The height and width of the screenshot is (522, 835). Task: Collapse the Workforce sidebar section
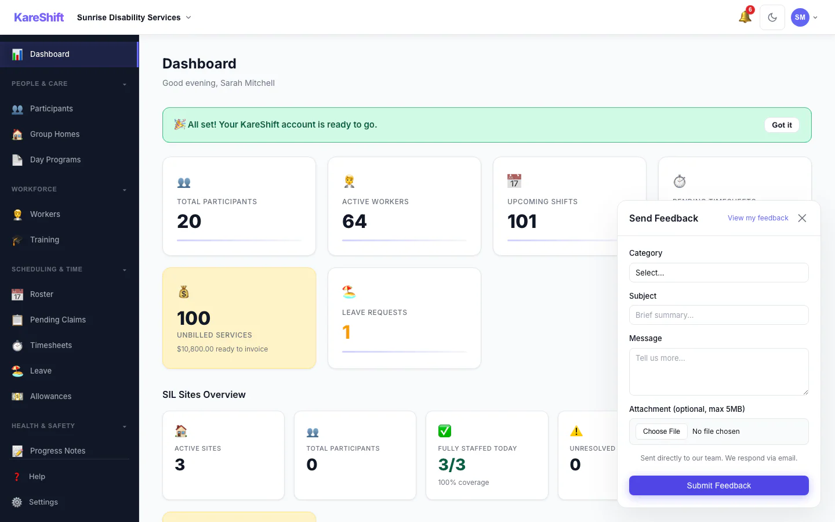click(69, 190)
